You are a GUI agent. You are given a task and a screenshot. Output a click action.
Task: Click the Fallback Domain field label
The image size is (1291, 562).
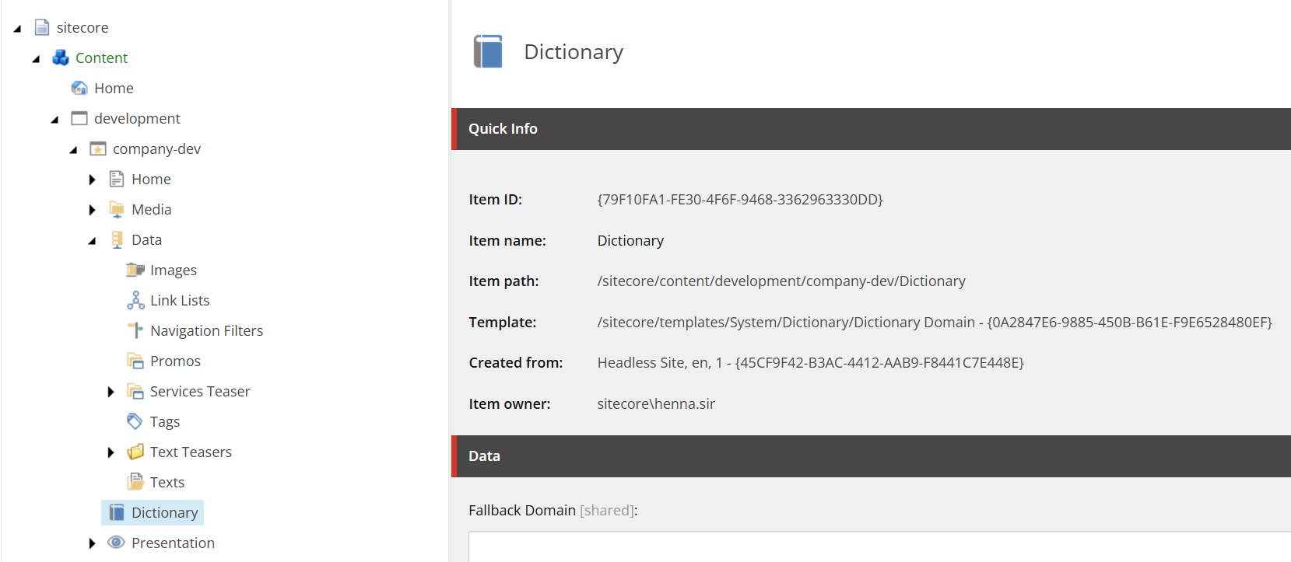pyautogui.click(x=553, y=511)
